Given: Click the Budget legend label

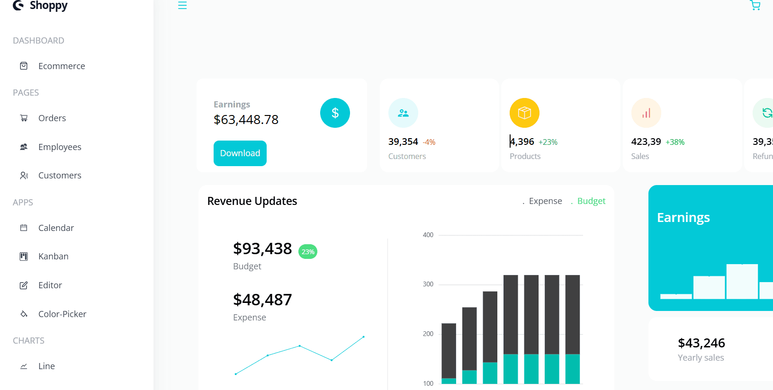Looking at the screenshot, I should pos(591,201).
